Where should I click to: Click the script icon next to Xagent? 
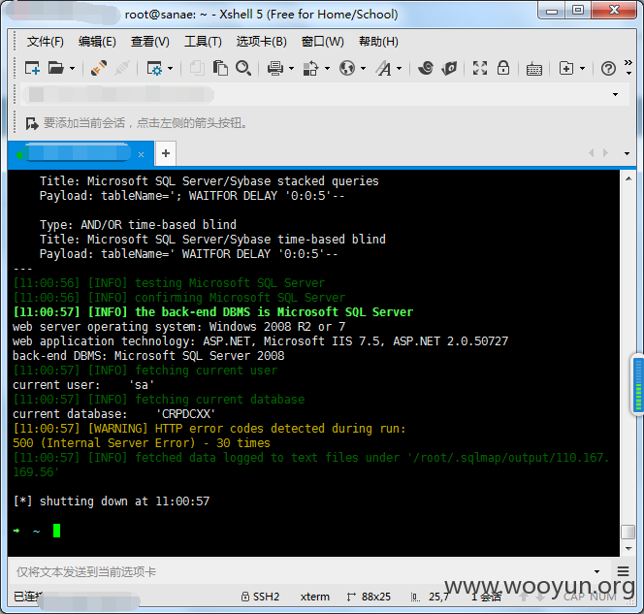pos(449,68)
